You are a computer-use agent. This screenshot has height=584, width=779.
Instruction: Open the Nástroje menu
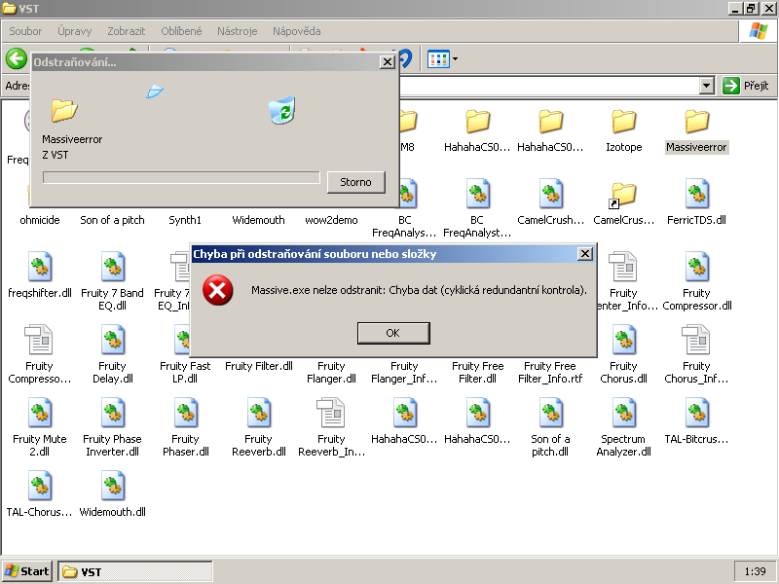coord(237,31)
